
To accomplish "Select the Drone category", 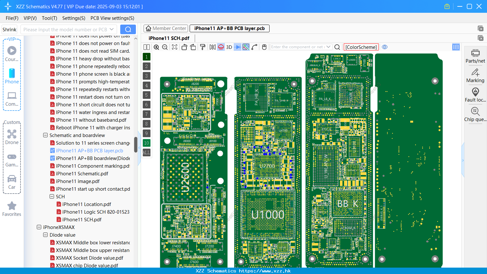I will click(x=12, y=137).
